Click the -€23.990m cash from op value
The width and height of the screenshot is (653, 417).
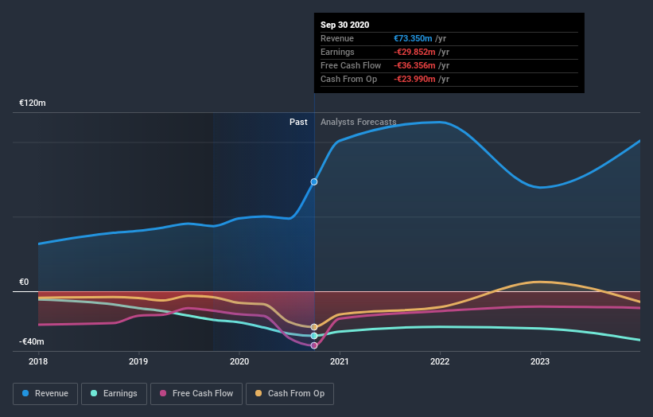click(415, 79)
